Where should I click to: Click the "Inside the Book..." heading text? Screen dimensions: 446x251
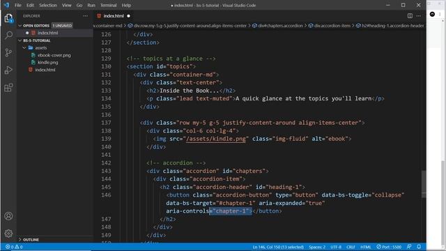(190, 91)
